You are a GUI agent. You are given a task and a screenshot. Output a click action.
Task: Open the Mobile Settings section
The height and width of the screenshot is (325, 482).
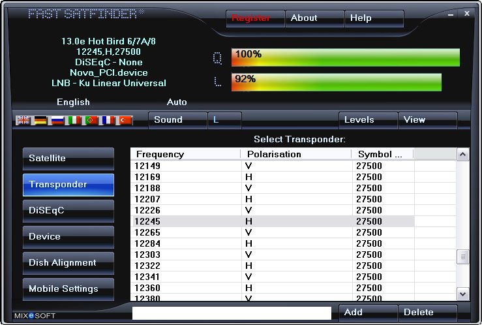tap(68, 289)
